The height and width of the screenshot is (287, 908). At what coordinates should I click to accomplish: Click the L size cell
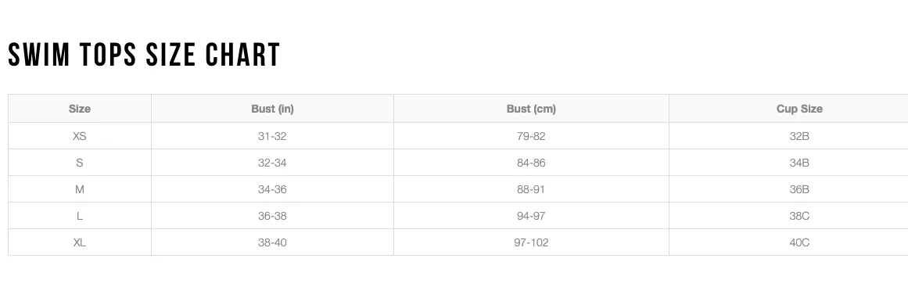79,216
